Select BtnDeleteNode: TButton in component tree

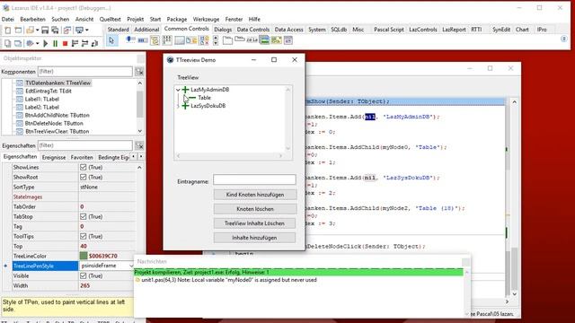[54, 124]
